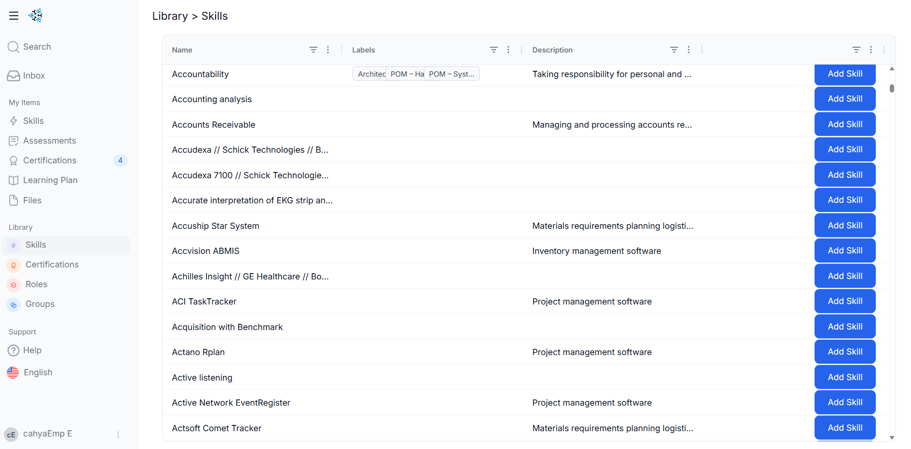This screenshot has height=449, width=911.
Task: Add Skill for Accounting analysis
Action: click(845, 99)
